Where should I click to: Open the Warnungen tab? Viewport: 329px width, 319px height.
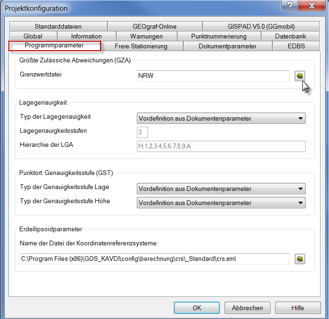[x=146, y=36]
